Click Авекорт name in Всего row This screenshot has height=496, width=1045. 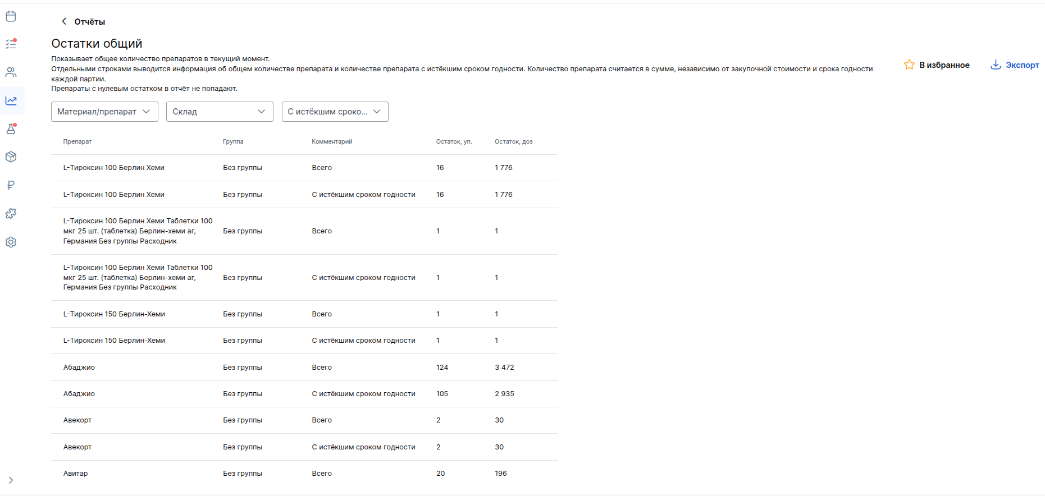(77, 420)
